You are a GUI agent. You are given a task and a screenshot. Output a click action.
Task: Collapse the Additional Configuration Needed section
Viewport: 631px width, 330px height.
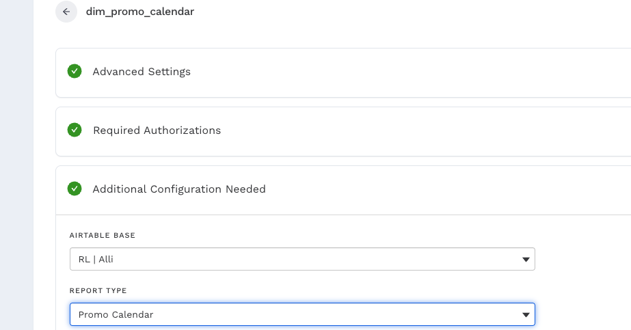click(179, 189)
